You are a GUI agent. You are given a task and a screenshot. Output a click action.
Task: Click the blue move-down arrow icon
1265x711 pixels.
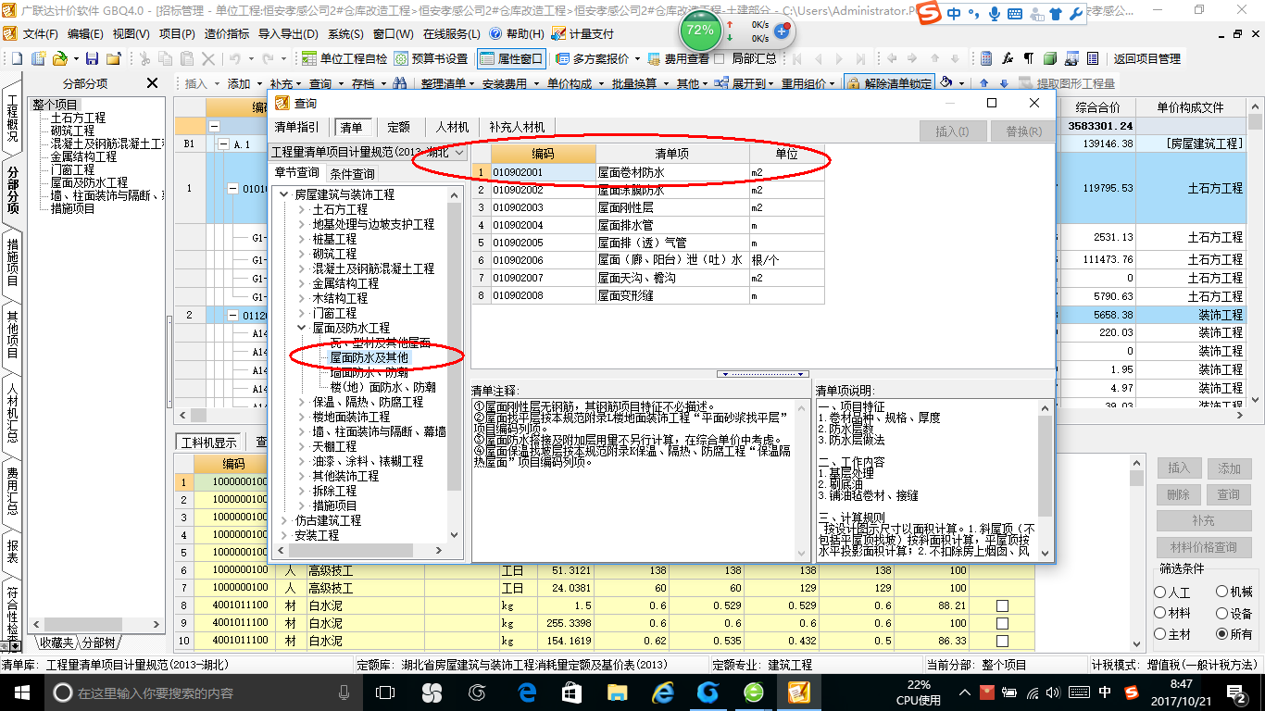1004,83
